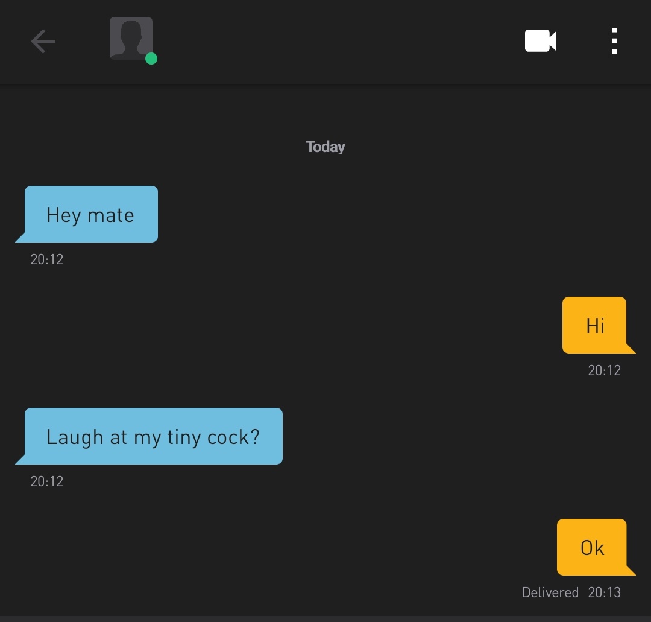Click the bottom message bar strip
This screenshot has width=651, height=622.
(325, 619)
